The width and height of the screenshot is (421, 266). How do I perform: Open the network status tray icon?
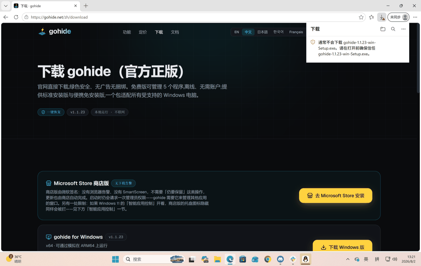tap(388, 259)
